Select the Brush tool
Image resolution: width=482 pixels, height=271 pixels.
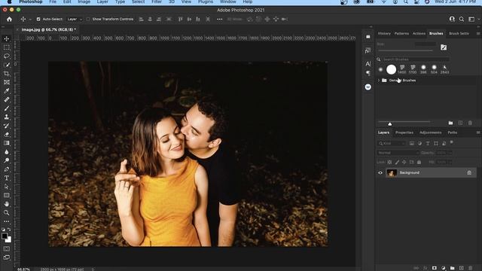[x=7, y=108]
